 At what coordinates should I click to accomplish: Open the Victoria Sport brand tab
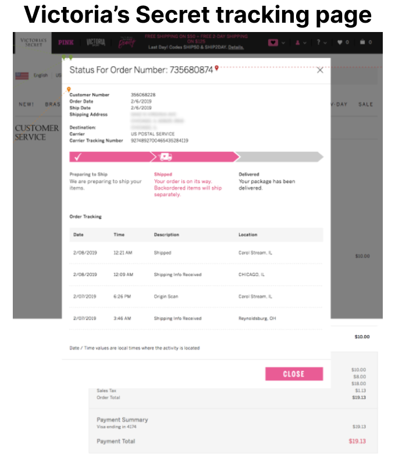tap(96, 42)
